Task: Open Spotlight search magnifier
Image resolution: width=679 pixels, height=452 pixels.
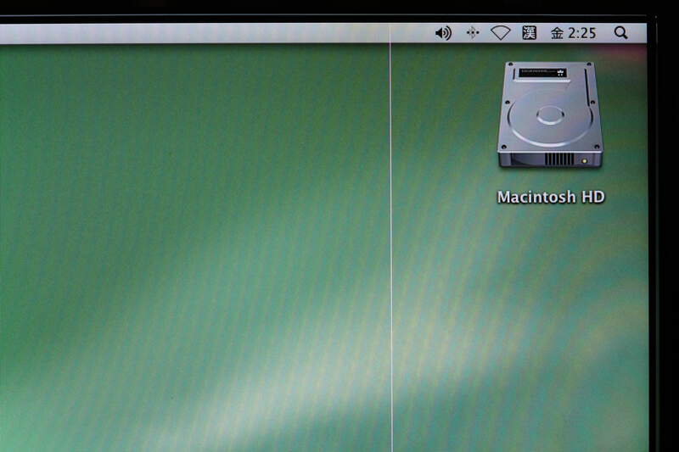Action: (621, 33)
